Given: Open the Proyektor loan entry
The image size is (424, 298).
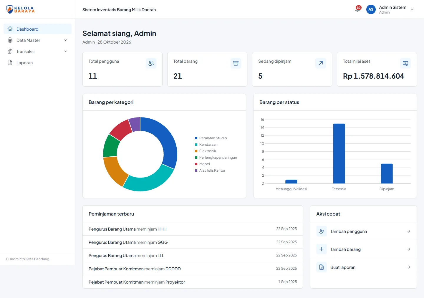Looking at the screenshot, I should (193, 282).
